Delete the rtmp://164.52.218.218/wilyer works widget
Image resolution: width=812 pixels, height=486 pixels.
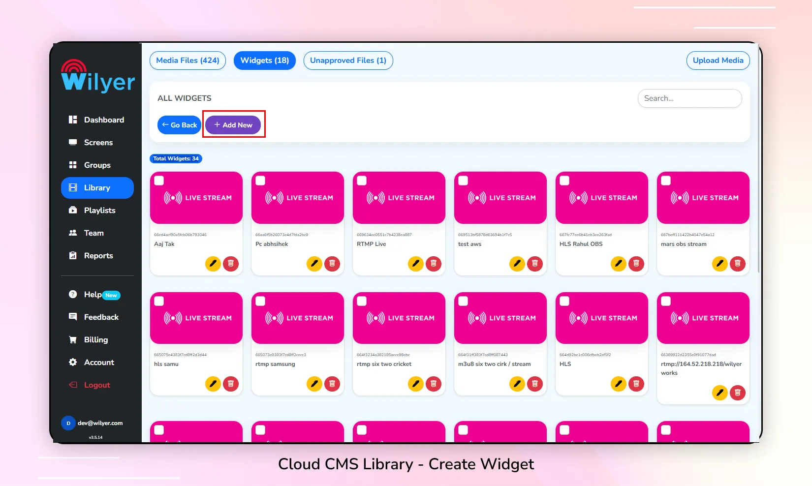[x=738, y=393]
